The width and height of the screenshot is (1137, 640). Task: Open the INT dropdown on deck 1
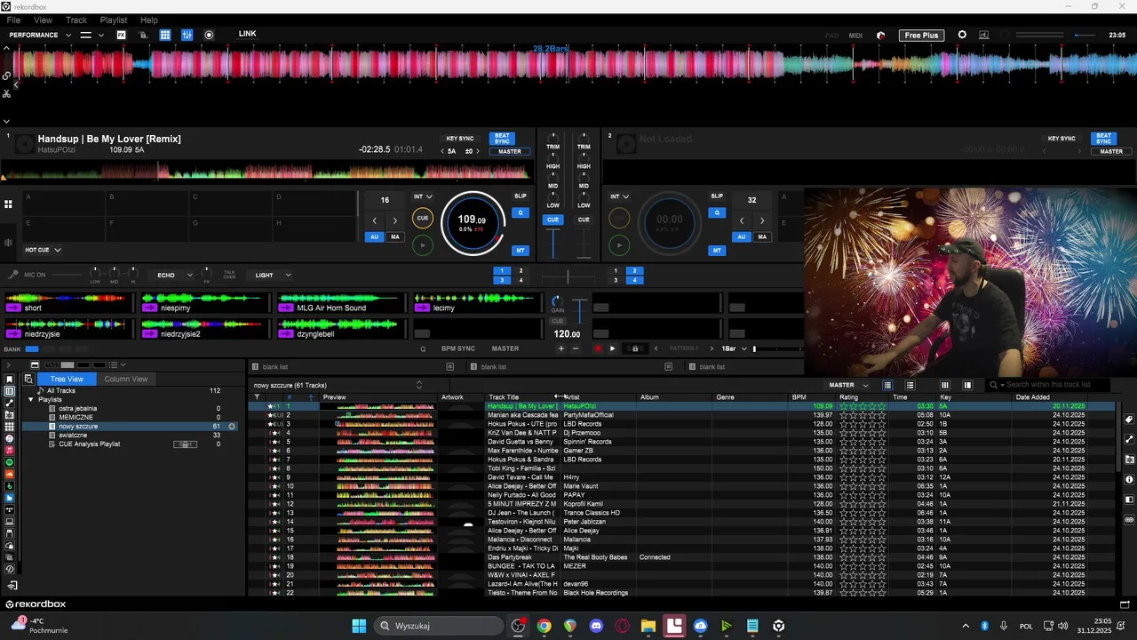(x=423, y=196)
